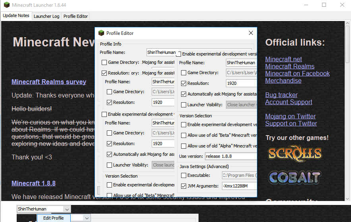Open the Mojang on Twitter link

(290, 117)
